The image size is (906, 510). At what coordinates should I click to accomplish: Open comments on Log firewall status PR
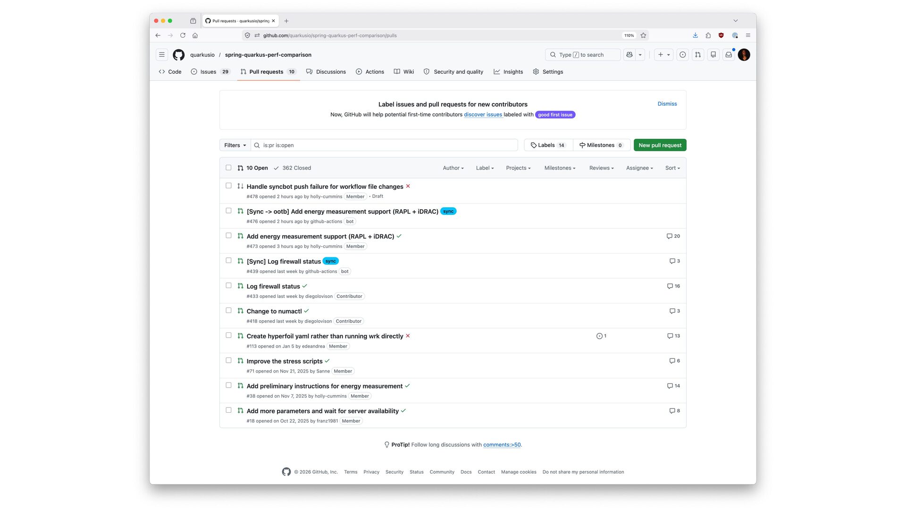click(x=673, y=286)
